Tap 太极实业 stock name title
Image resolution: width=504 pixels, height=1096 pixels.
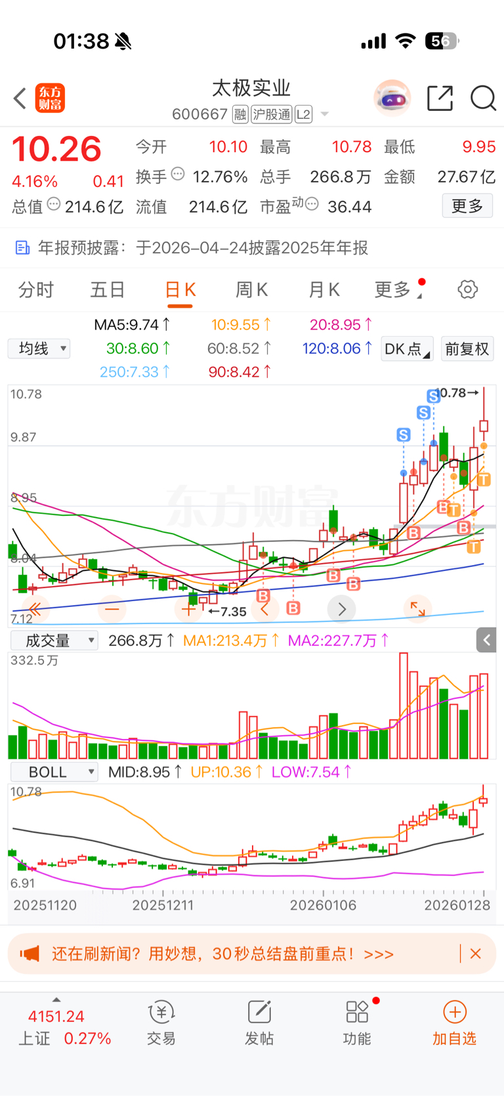point(251,88)
